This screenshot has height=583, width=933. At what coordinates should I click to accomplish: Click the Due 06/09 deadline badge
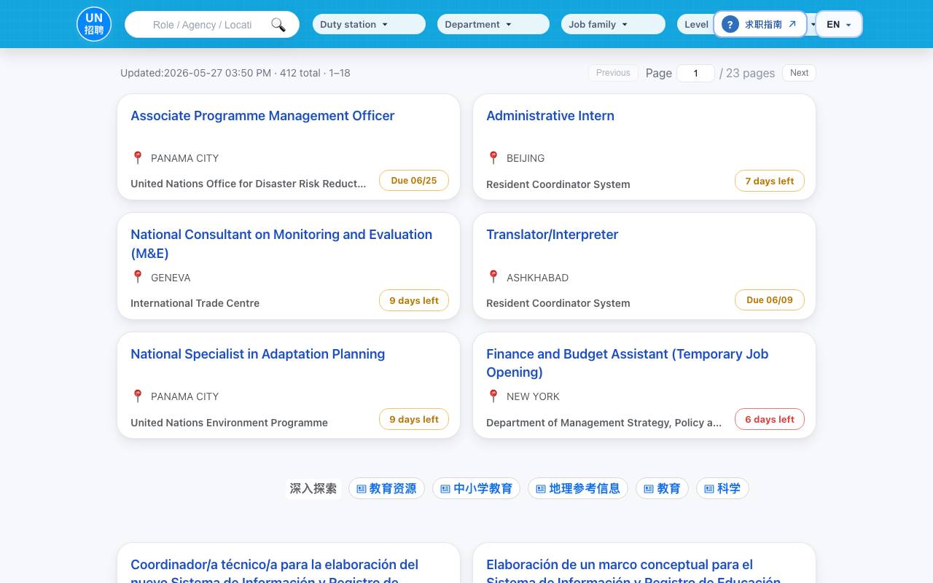(770, 300)
